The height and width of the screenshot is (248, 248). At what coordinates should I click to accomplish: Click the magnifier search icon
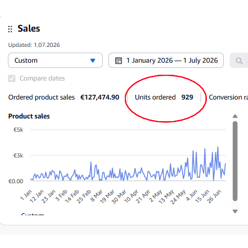coord(239,61)
